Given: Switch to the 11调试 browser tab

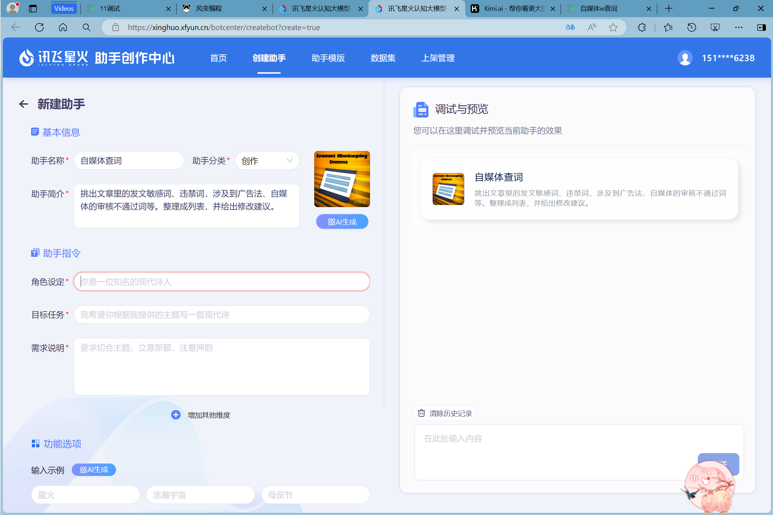Looking at the screenshot, I should 128,9.
